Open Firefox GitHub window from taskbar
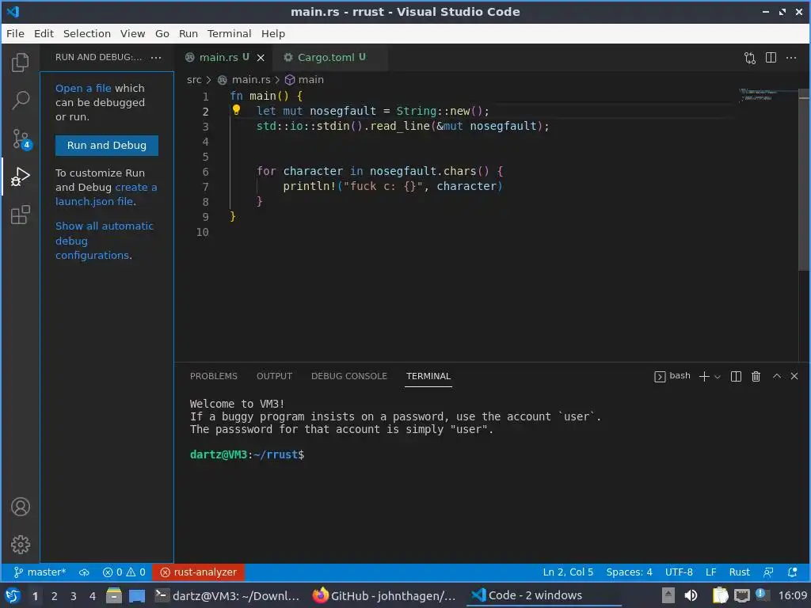The height and width of the screenshot is (608, 811). tap(385, 596)
